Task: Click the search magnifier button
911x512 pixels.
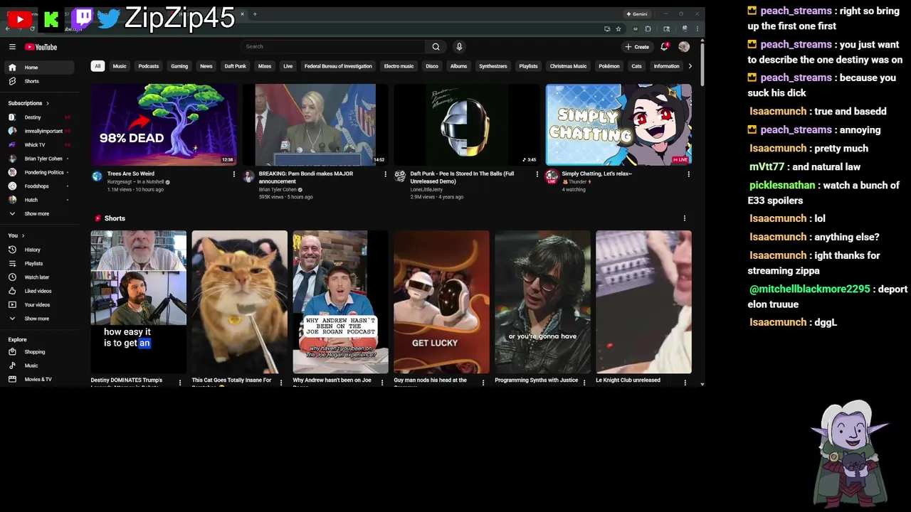Action: [436, 47]
